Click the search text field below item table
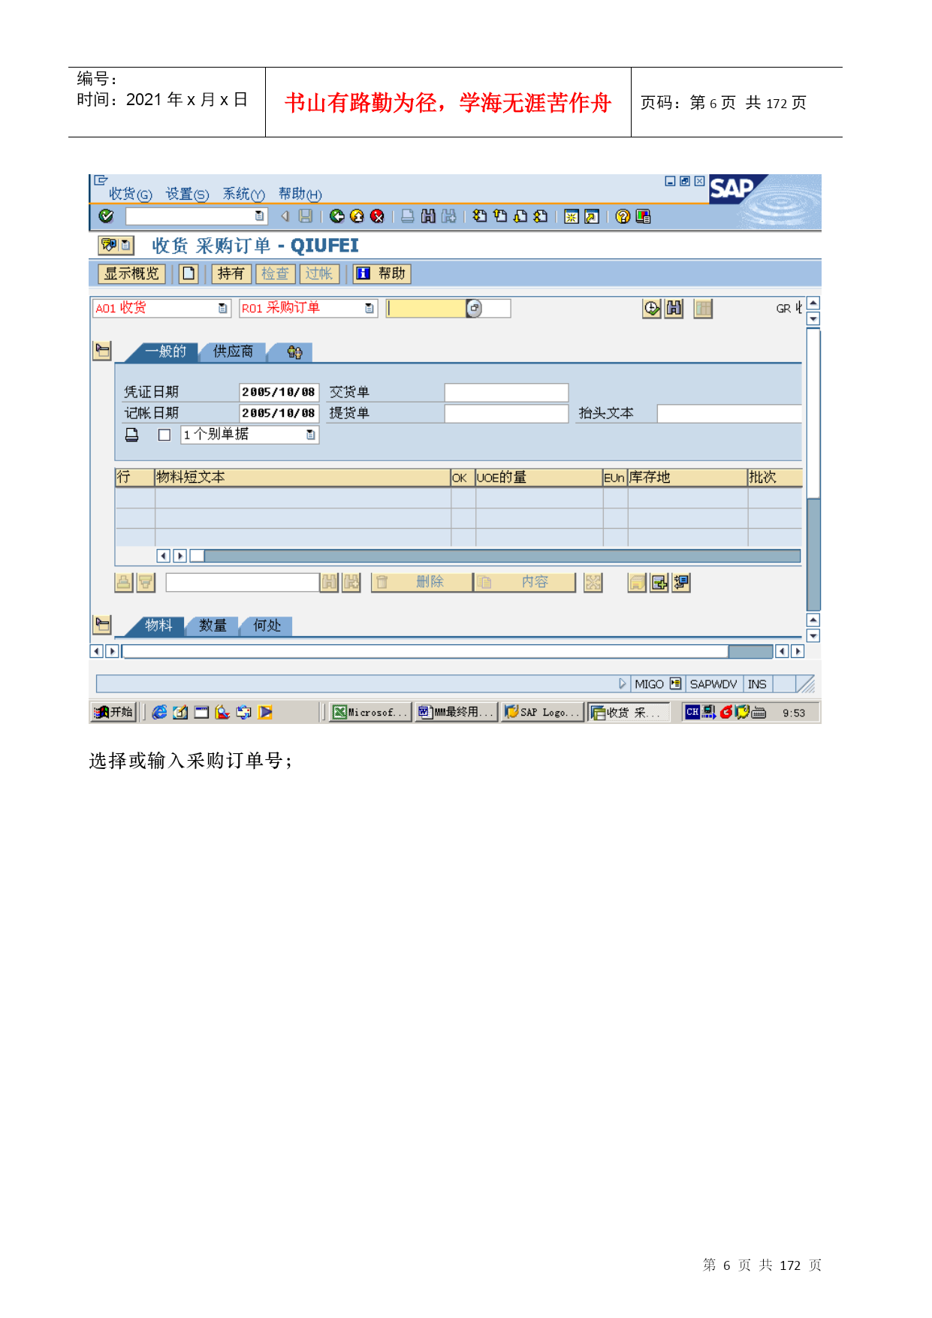Viewport: 932px width, 1318px height. pos(243,582)
